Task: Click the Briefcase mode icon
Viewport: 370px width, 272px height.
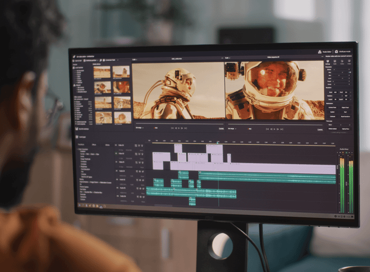Action: [337, 52]
